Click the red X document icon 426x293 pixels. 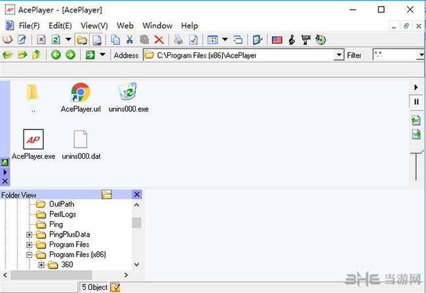(x=41, y=40)
